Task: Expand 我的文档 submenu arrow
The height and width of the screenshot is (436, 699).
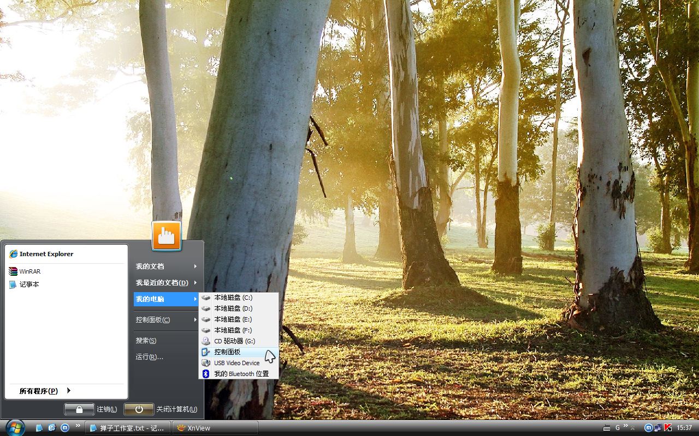Action: pyautogui.click(x=195, y=267)
